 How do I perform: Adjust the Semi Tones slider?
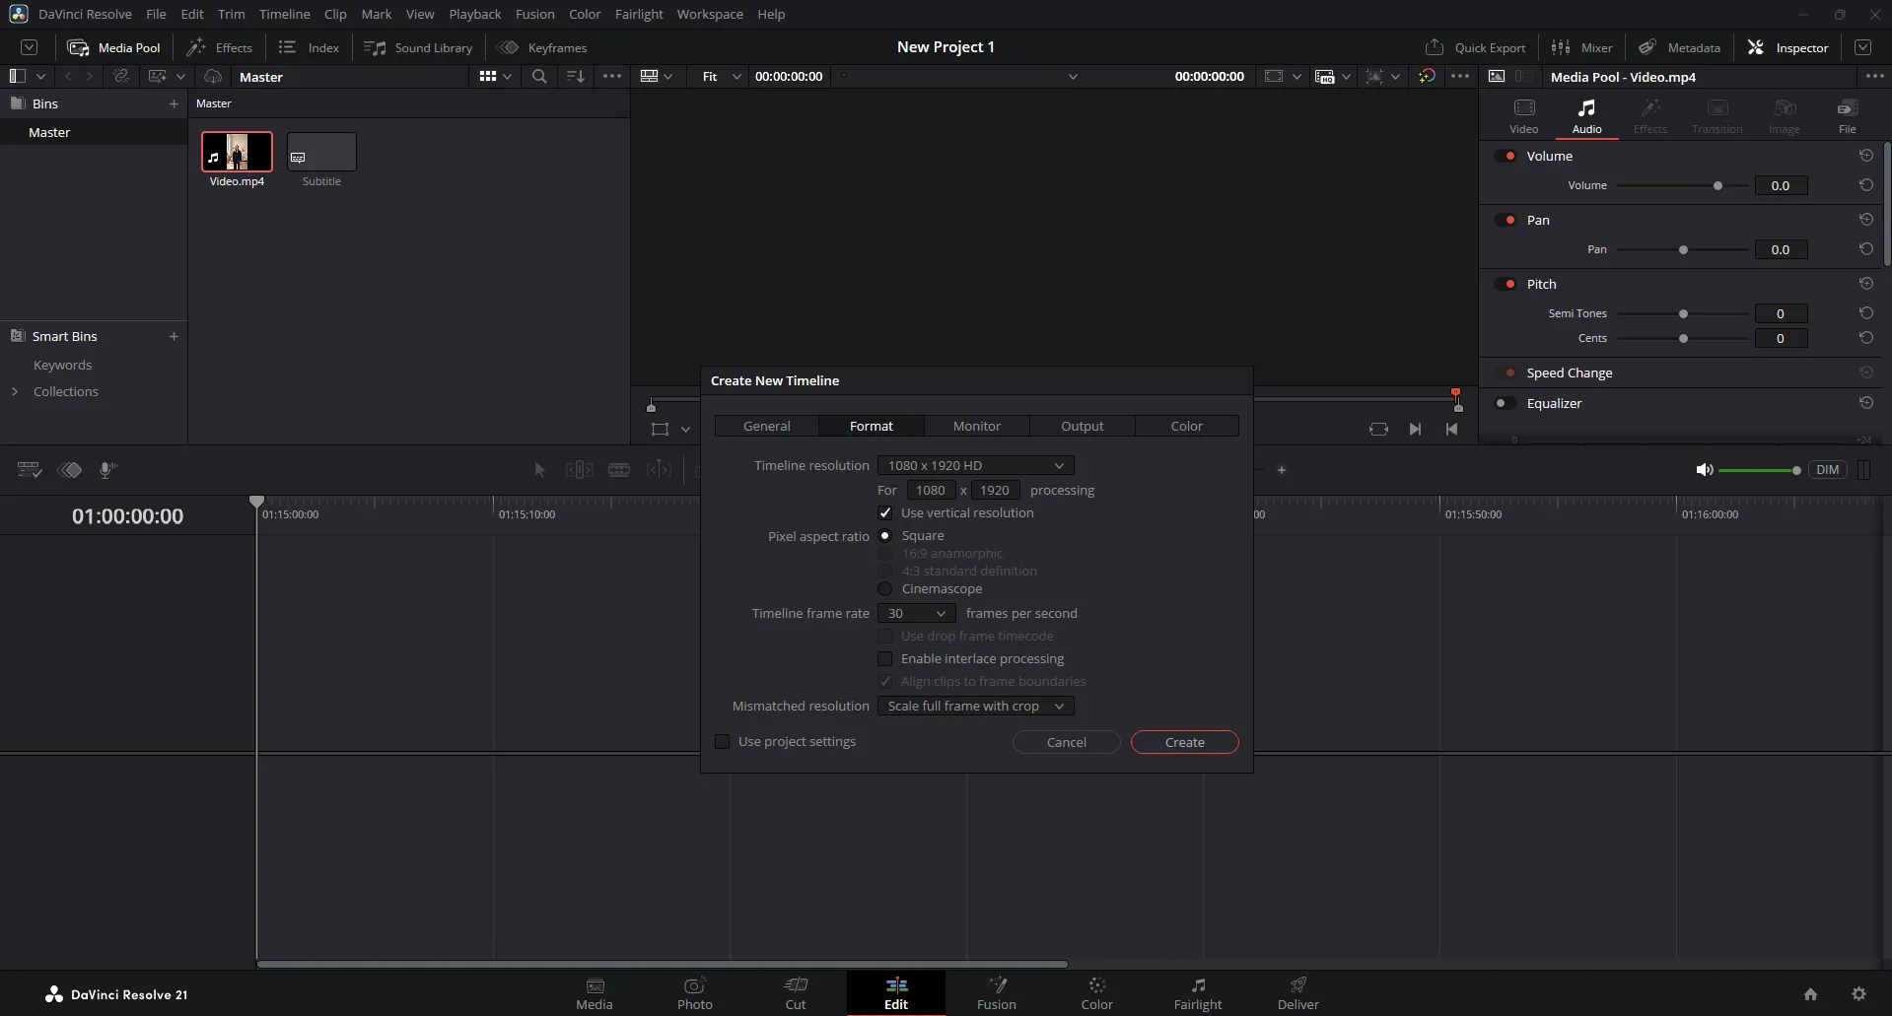1683,313
